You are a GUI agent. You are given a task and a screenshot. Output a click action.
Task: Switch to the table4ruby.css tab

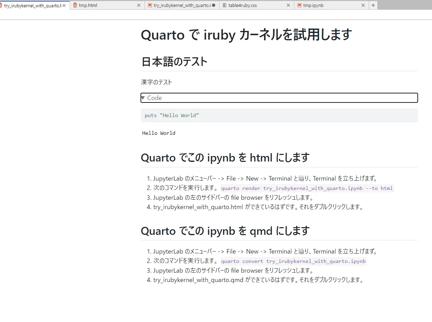point(257,5)
